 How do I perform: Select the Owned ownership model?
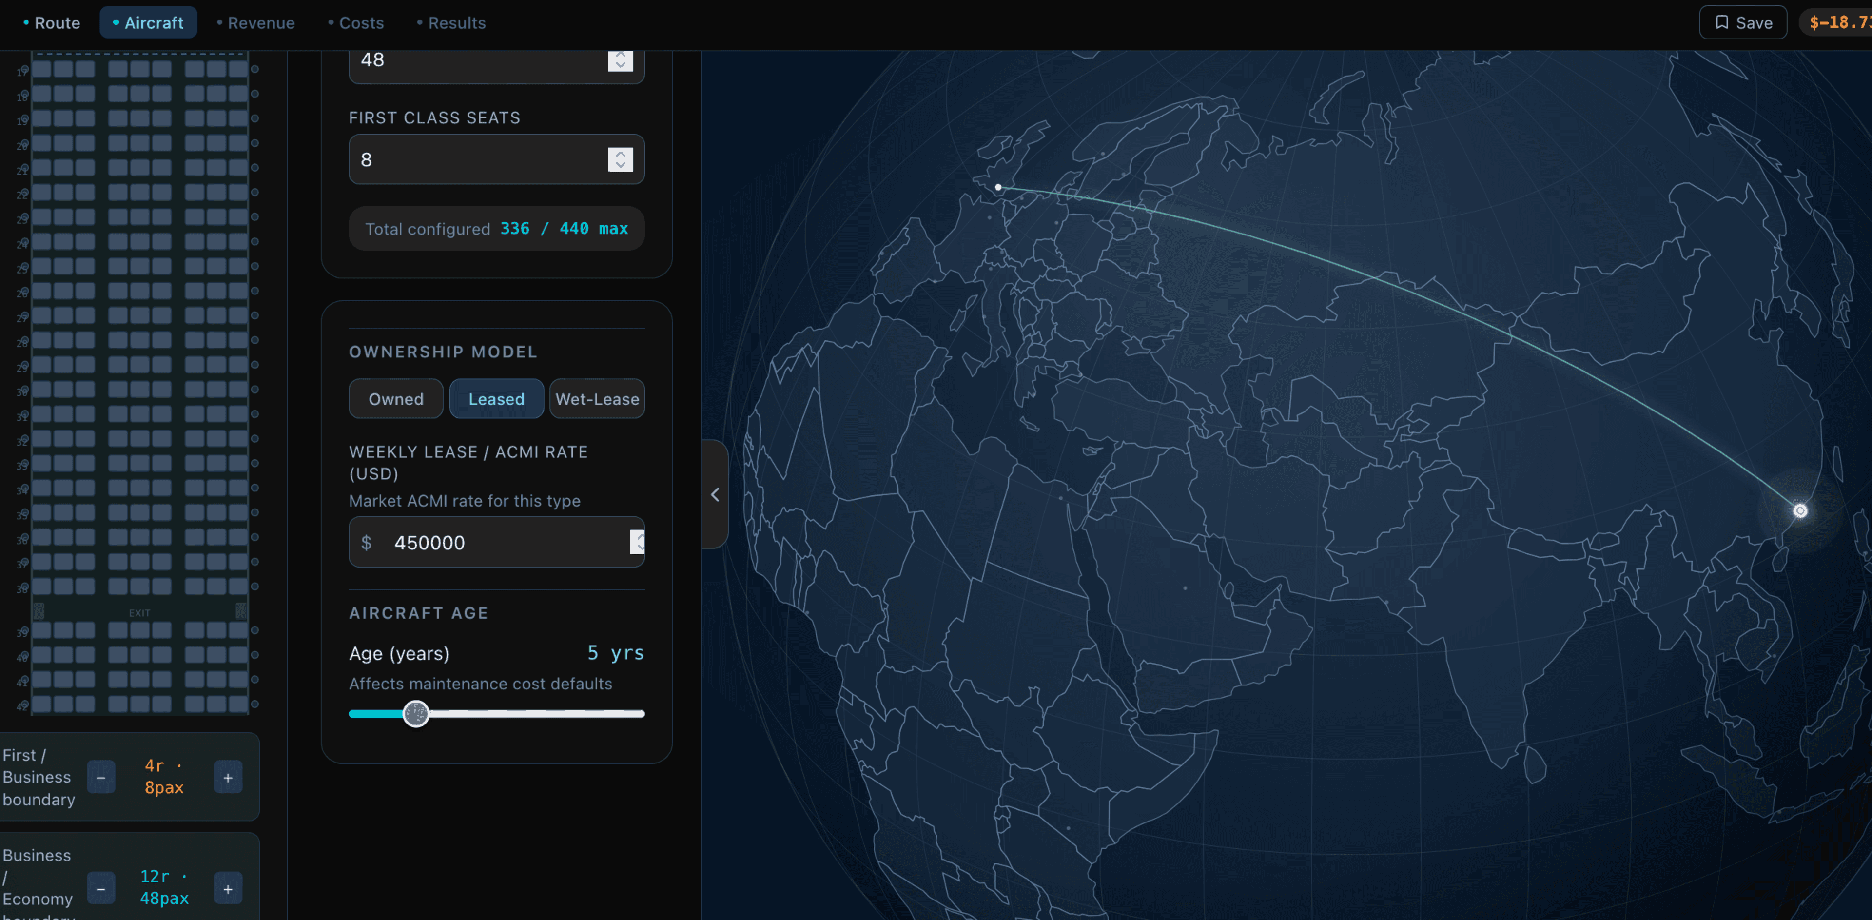pyautogui.click(x=396, y=399)
